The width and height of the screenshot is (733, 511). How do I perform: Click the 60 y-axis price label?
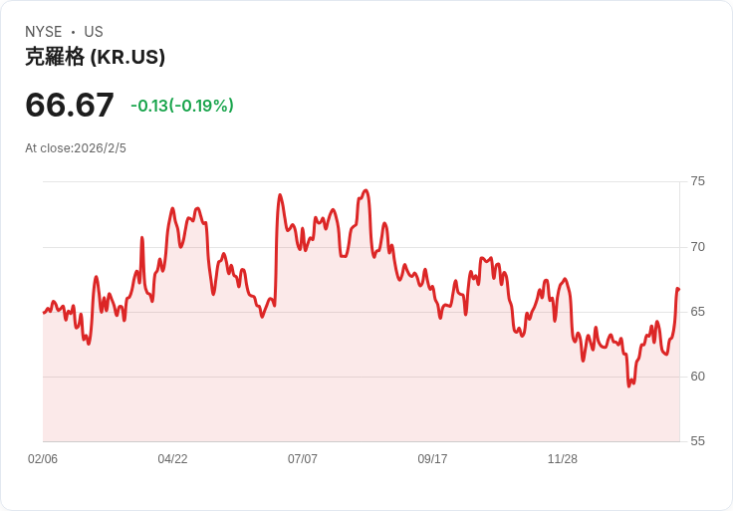coord(698,377)
